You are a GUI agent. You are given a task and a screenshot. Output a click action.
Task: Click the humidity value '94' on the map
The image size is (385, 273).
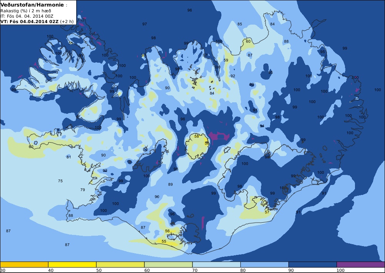[262, 126]
